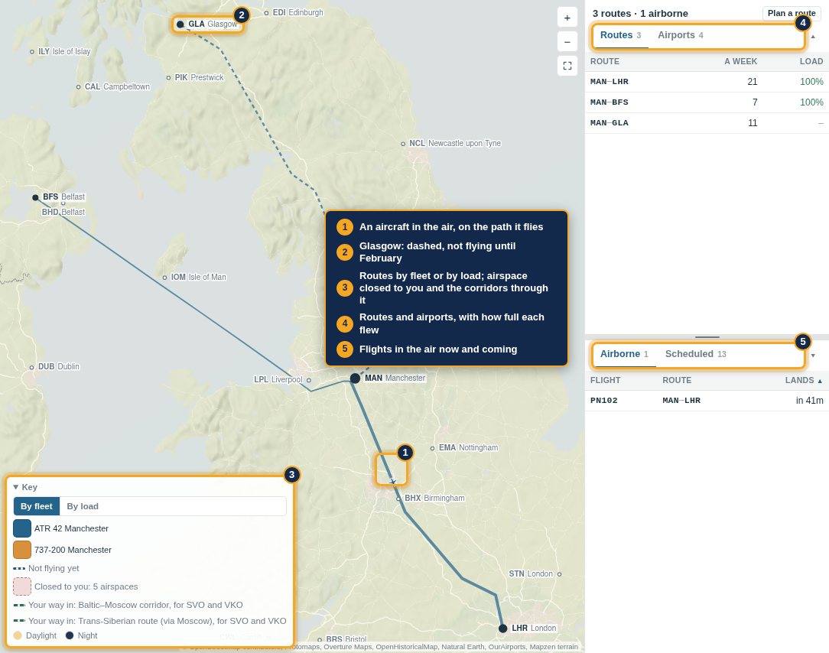Viewport: 829px width, 653px height.
Task: Sort flights by FLIGHT column
Action: 605,380
